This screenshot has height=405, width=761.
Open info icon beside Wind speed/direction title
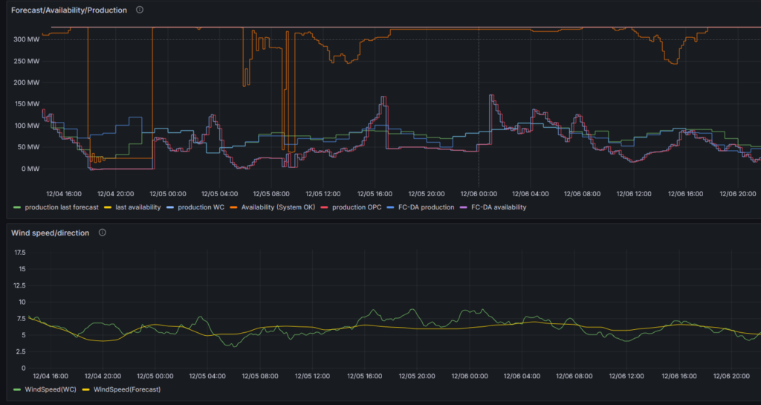[103, 233]
